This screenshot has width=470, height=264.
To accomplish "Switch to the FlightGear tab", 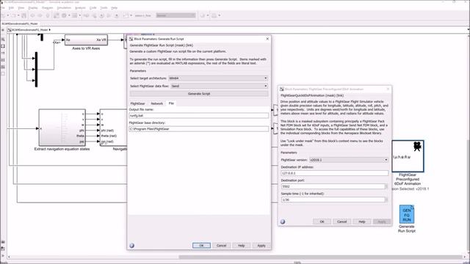I will [x=137, y=103].
